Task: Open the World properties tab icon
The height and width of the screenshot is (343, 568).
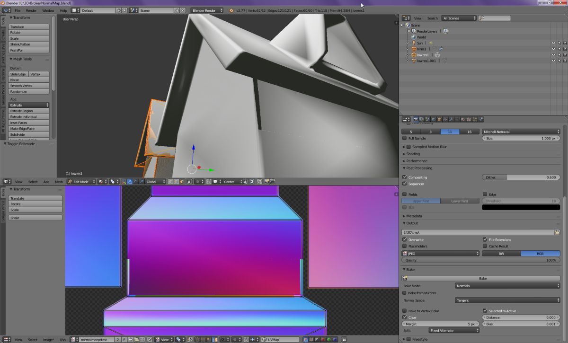Action: click(x=434, y=119)
